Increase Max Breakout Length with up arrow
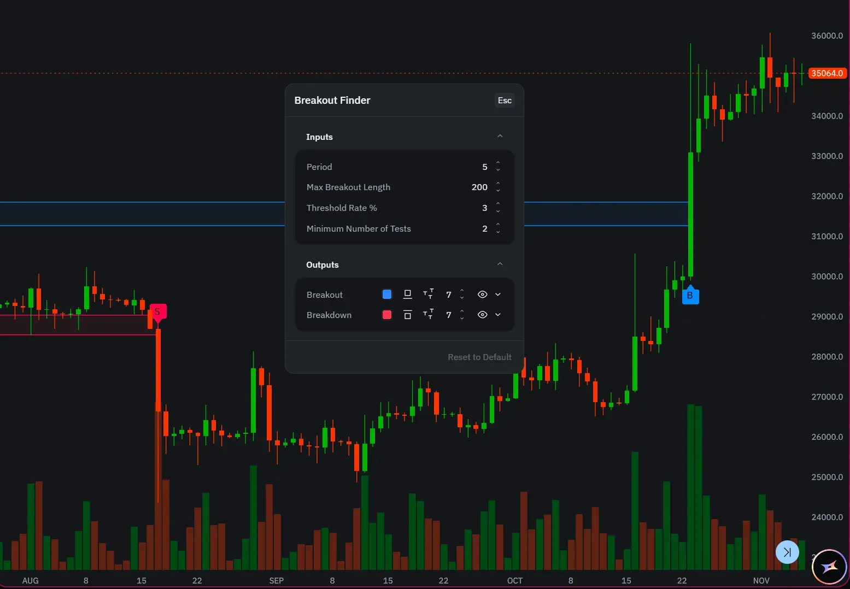 (x=498, y=184)
